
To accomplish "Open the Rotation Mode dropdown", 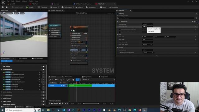I will (x=147, y=50).
